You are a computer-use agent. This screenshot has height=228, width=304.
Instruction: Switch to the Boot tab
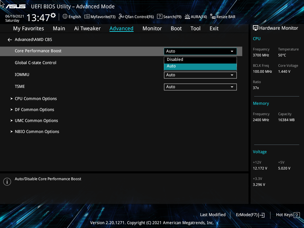[x=176, y=28]
